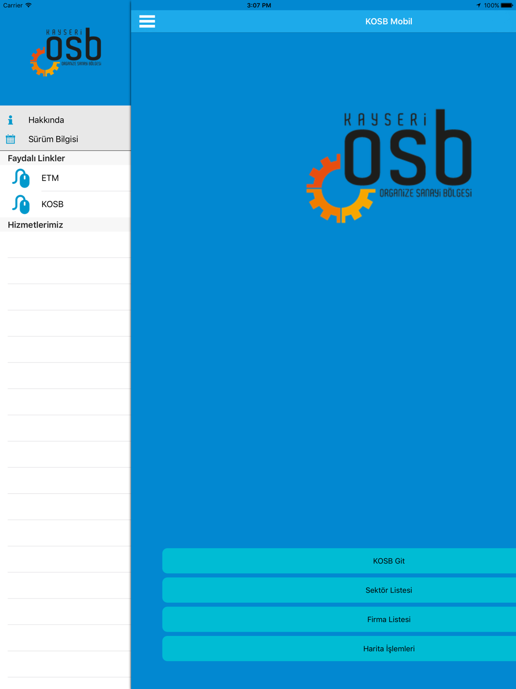Open the KOSB useful link

click(x=66, y=205)
